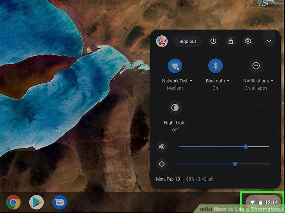Open Play Store from shelf

point(36,202)
